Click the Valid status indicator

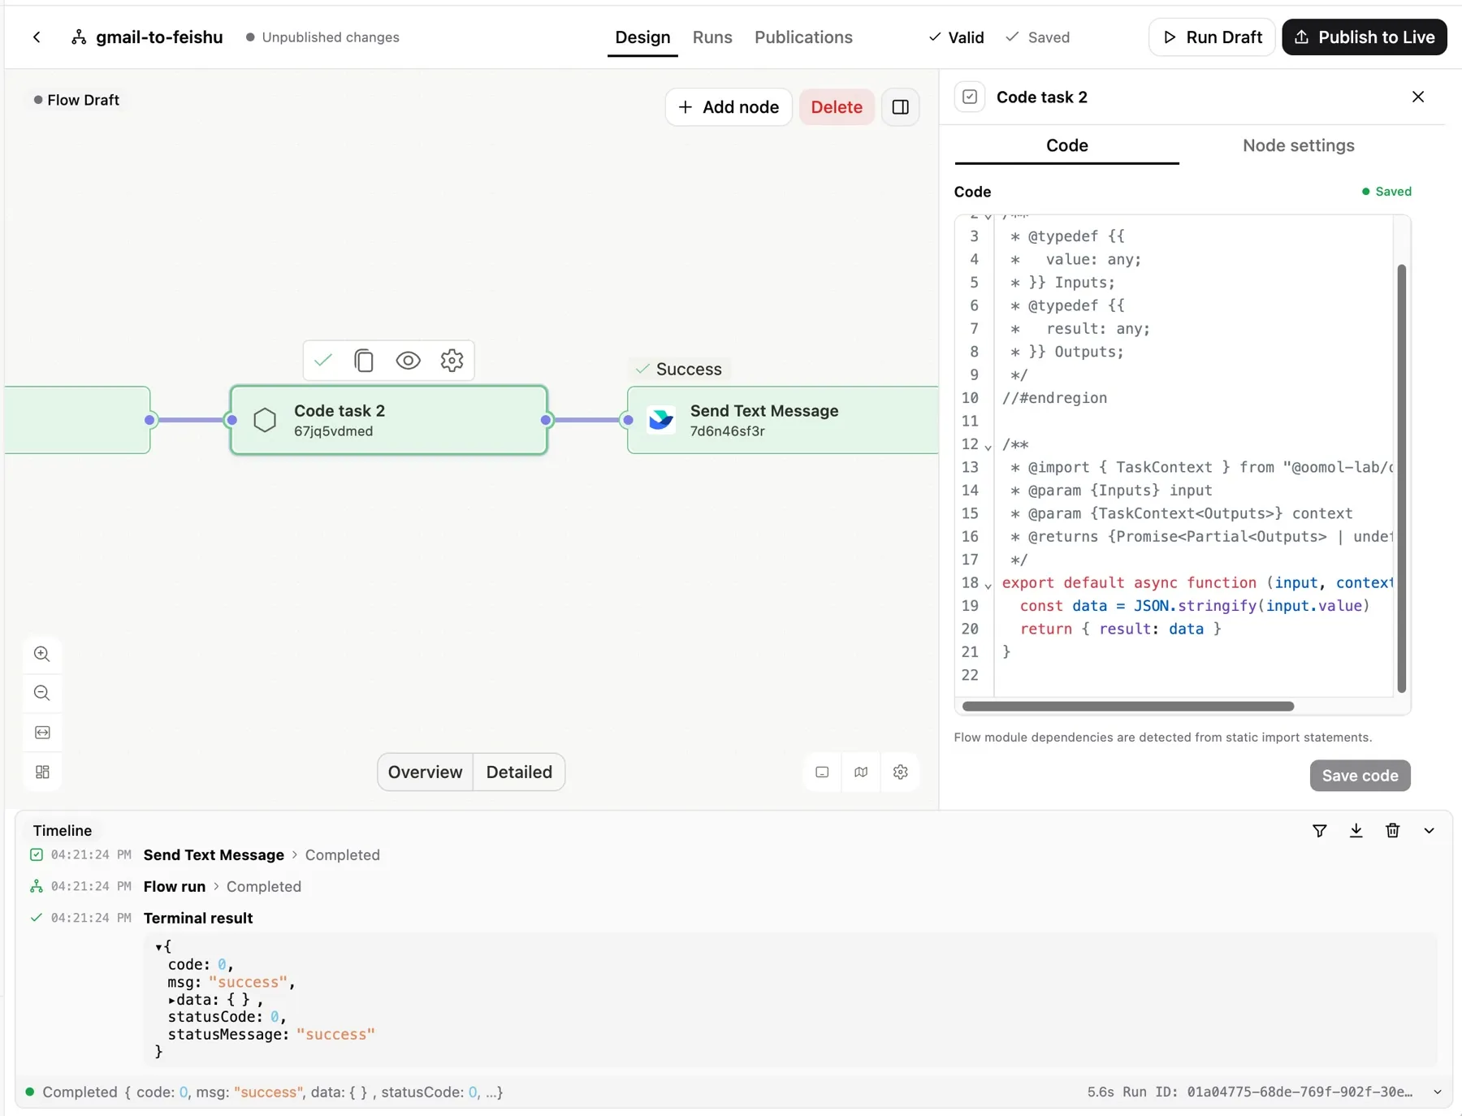(956, 37)
